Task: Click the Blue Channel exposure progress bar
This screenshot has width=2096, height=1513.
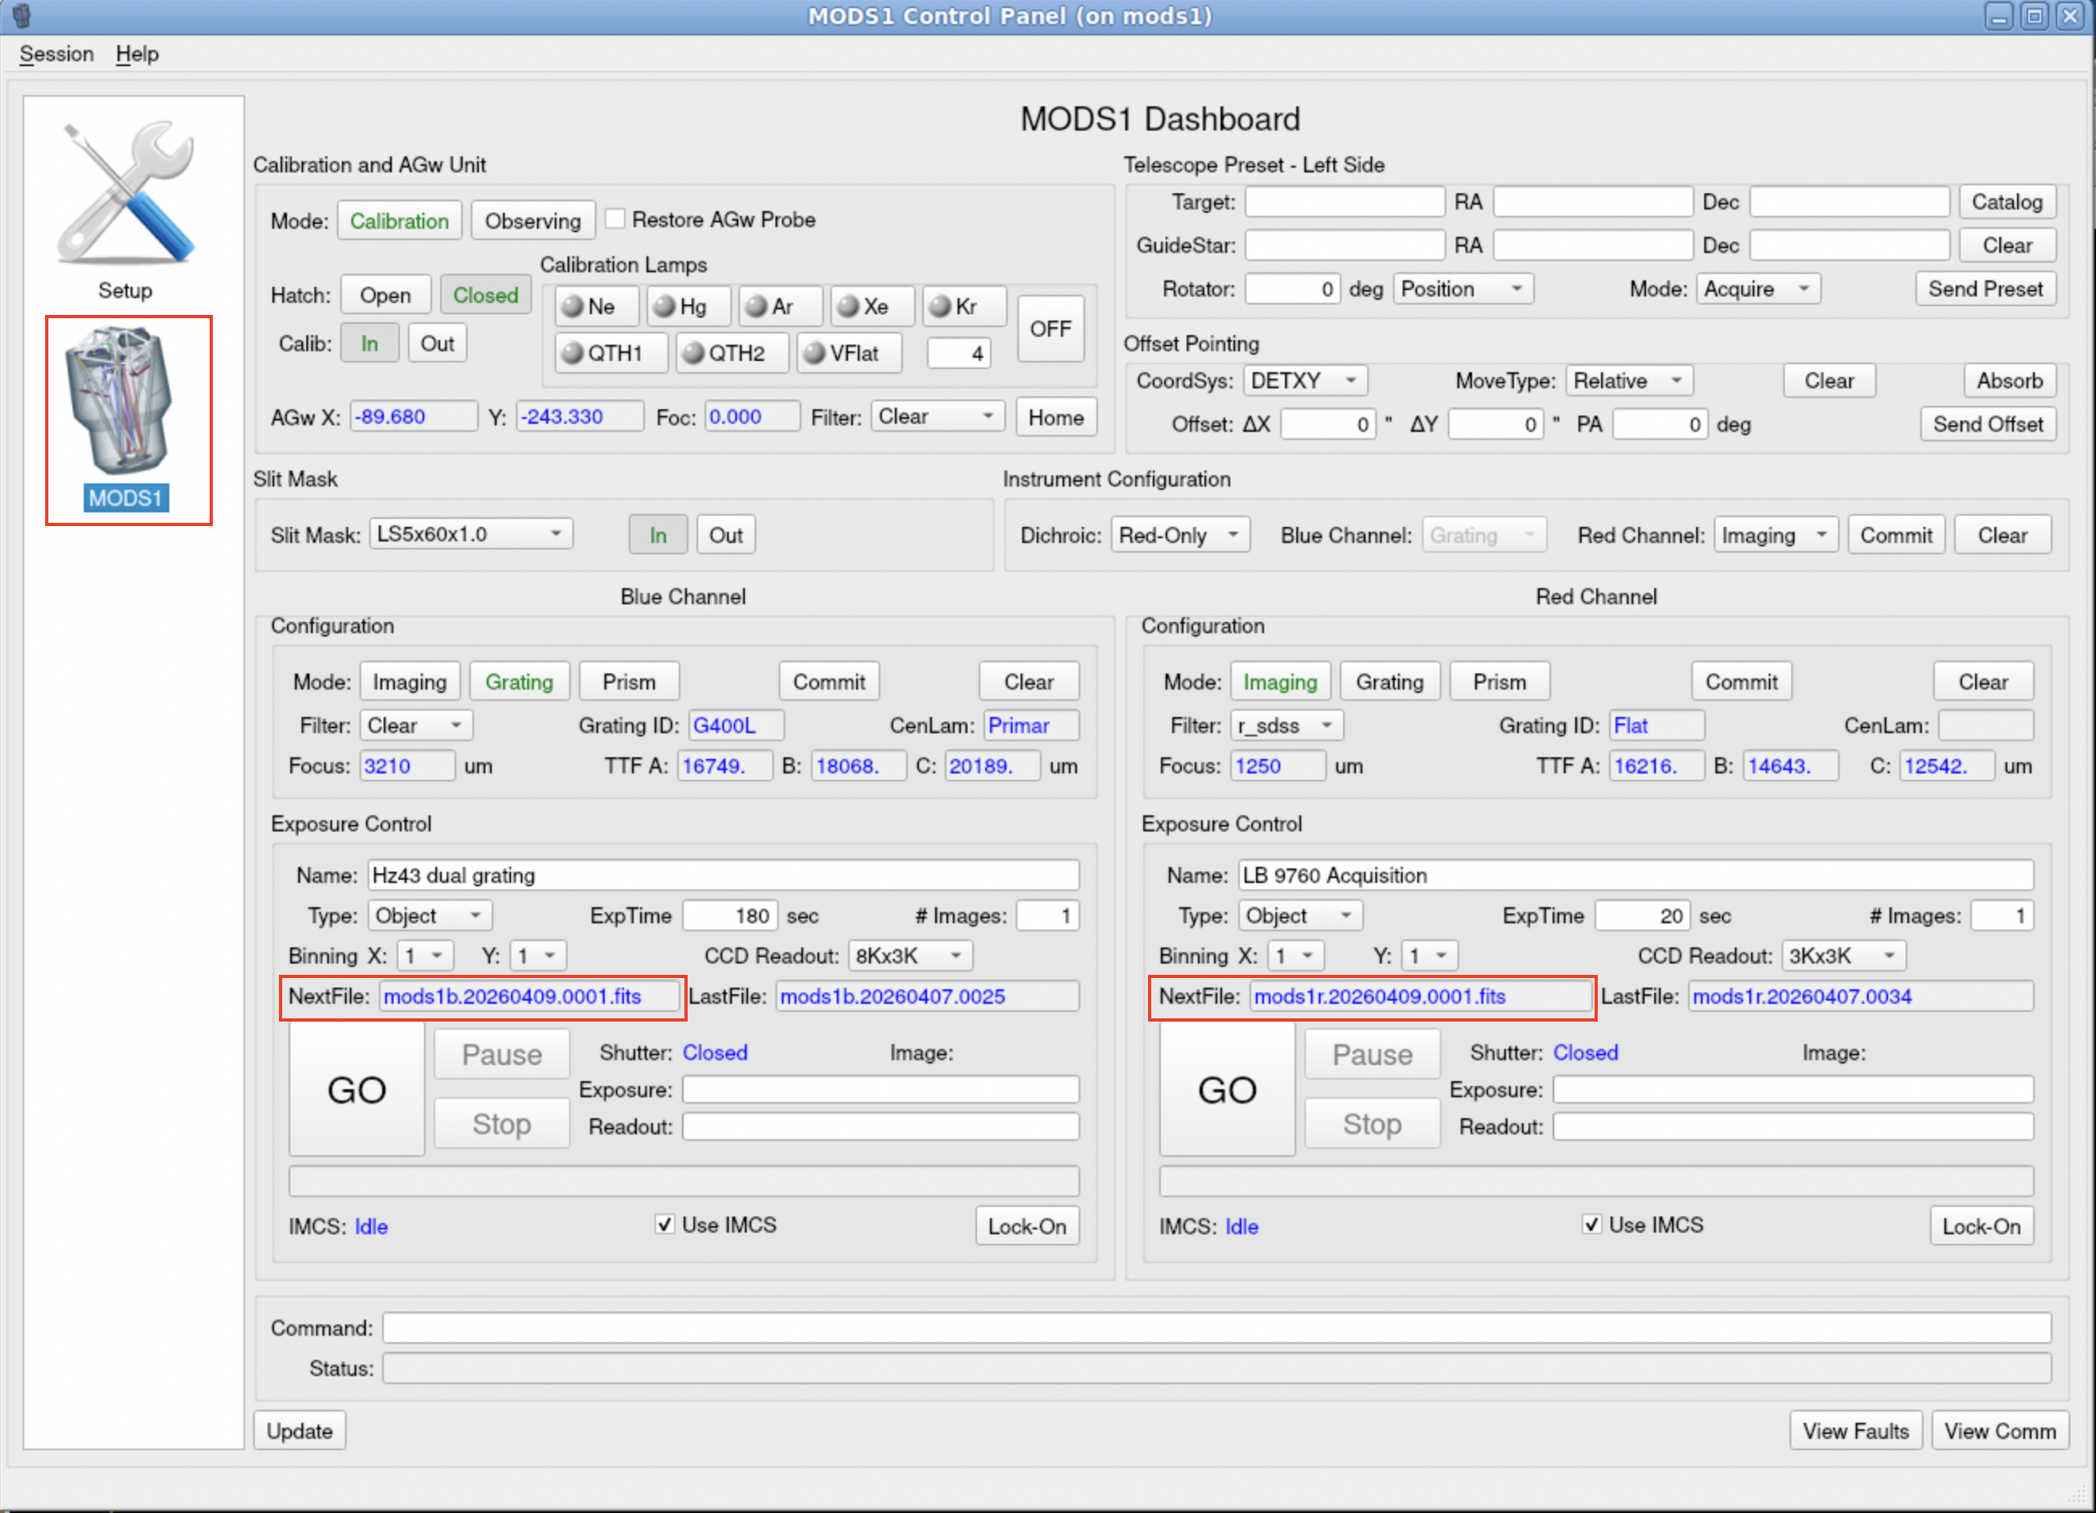Action: [x=684, y=1180]
